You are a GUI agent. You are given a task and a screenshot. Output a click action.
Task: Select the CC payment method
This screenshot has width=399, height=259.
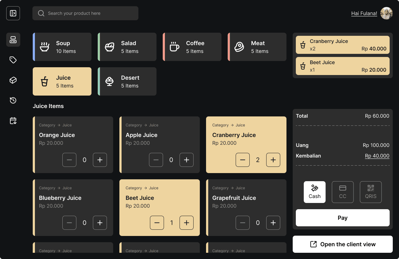click(x=343, y=192)
